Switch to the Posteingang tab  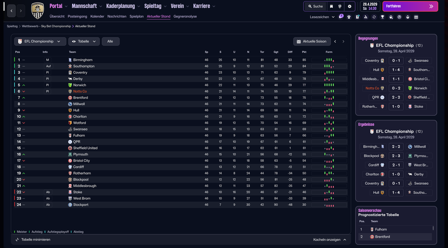point(77,16)
